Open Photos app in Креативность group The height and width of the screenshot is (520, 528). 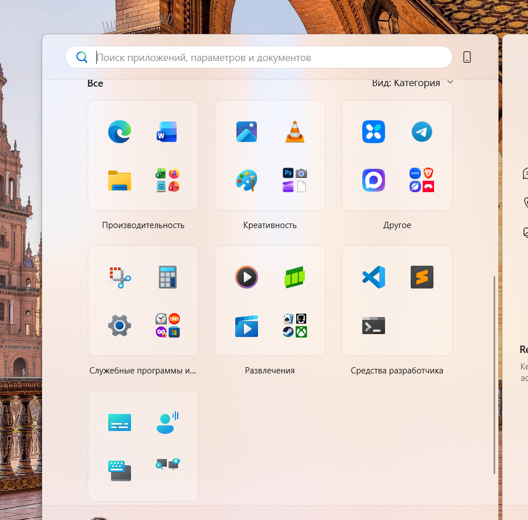pos(247,132)
